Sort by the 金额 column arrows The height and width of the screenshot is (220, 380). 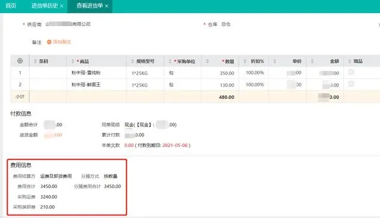coord(312,61)
